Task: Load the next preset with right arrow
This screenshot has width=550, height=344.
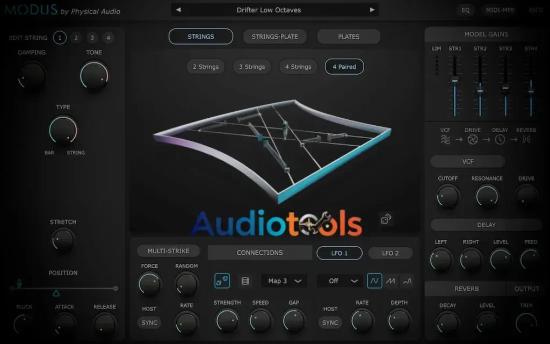Action: point(372,10)
